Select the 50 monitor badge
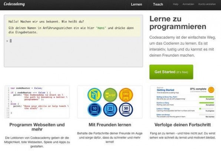This screenshot has height=151, width=221. click(126, 109)
